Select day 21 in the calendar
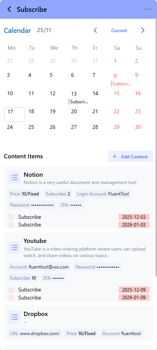Screen dimensions: 157x350 click(95, 111)
